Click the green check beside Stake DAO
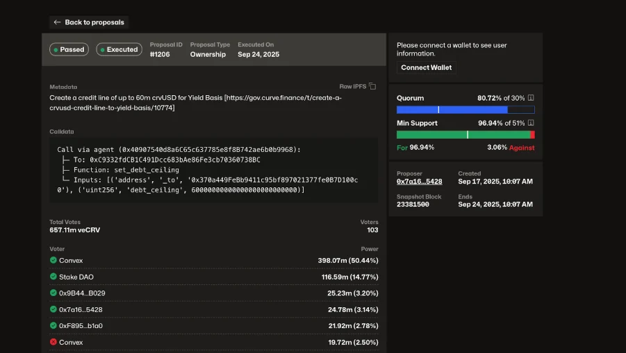This screenshot has height=353, width=626. coord(53,277)
